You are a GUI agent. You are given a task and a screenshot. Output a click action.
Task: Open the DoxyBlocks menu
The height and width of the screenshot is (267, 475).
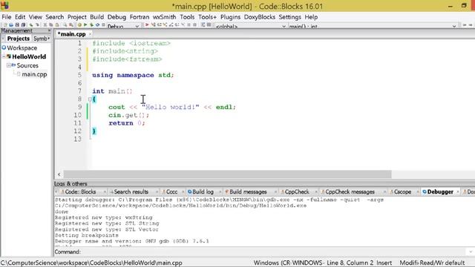(x=260, y=17)
